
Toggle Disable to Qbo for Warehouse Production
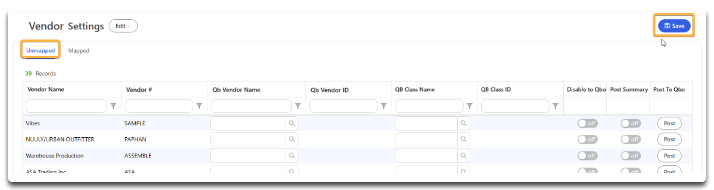[x=587, y=156]
